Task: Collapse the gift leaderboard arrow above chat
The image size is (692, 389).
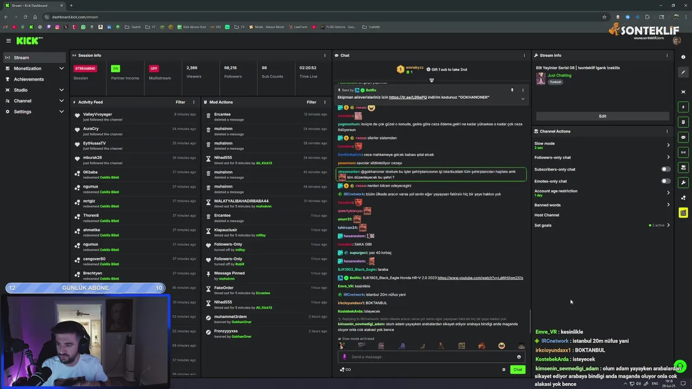Action: click(x=431, y=81)
